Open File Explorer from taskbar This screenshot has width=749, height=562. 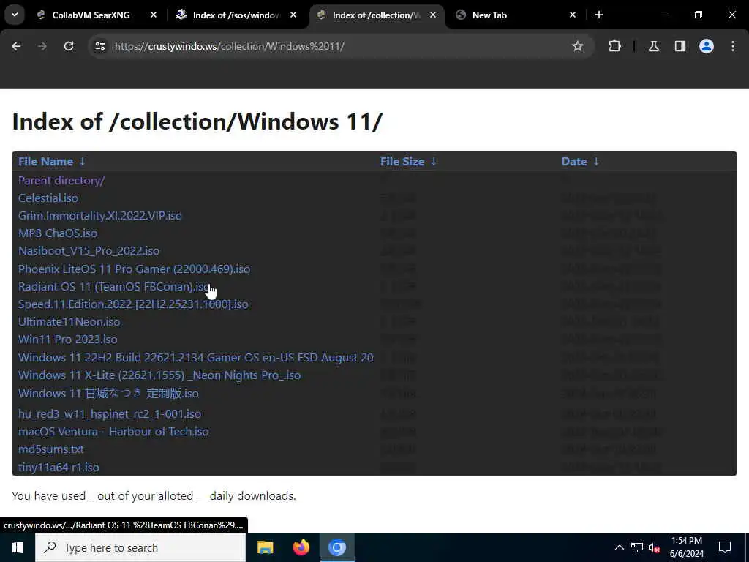265,547
